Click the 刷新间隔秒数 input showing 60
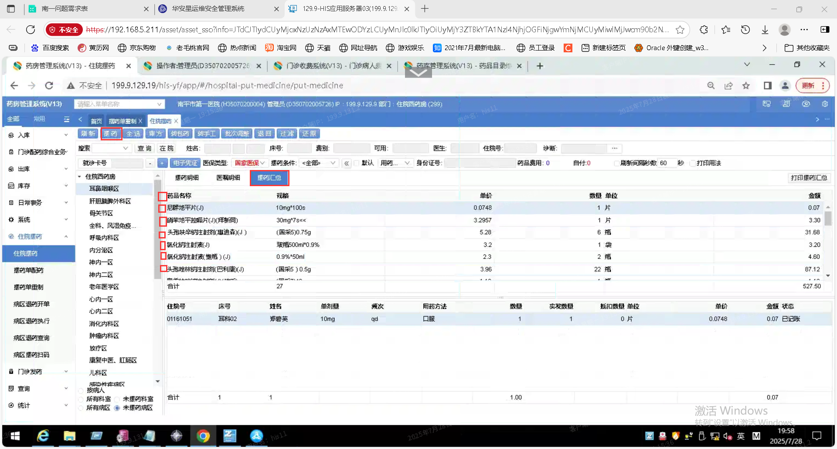Viewport: 837px width, 449px height. (666, 163)
